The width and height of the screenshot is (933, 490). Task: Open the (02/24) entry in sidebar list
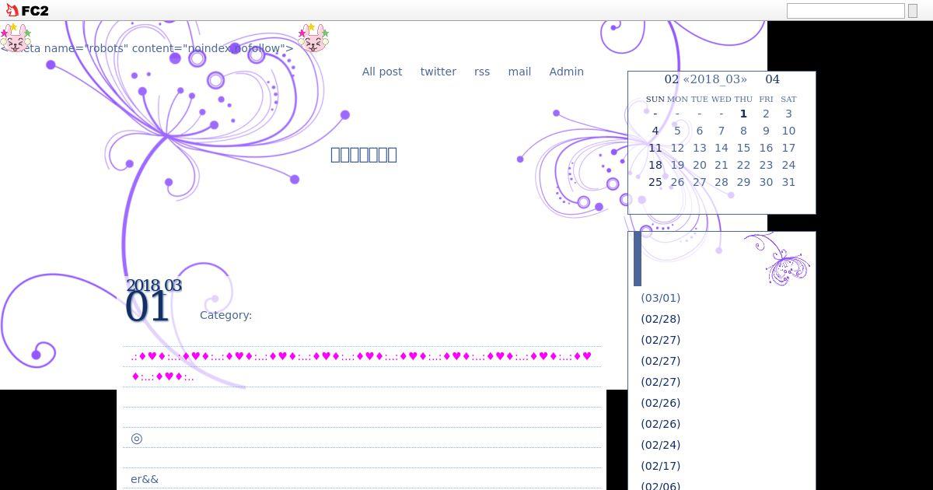tap(660, 445)
